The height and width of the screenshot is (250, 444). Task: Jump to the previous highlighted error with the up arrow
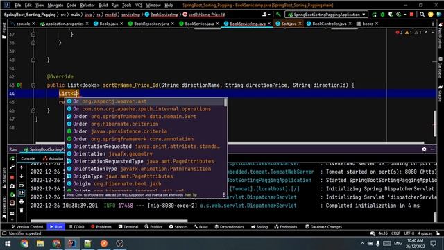point(426,33)
